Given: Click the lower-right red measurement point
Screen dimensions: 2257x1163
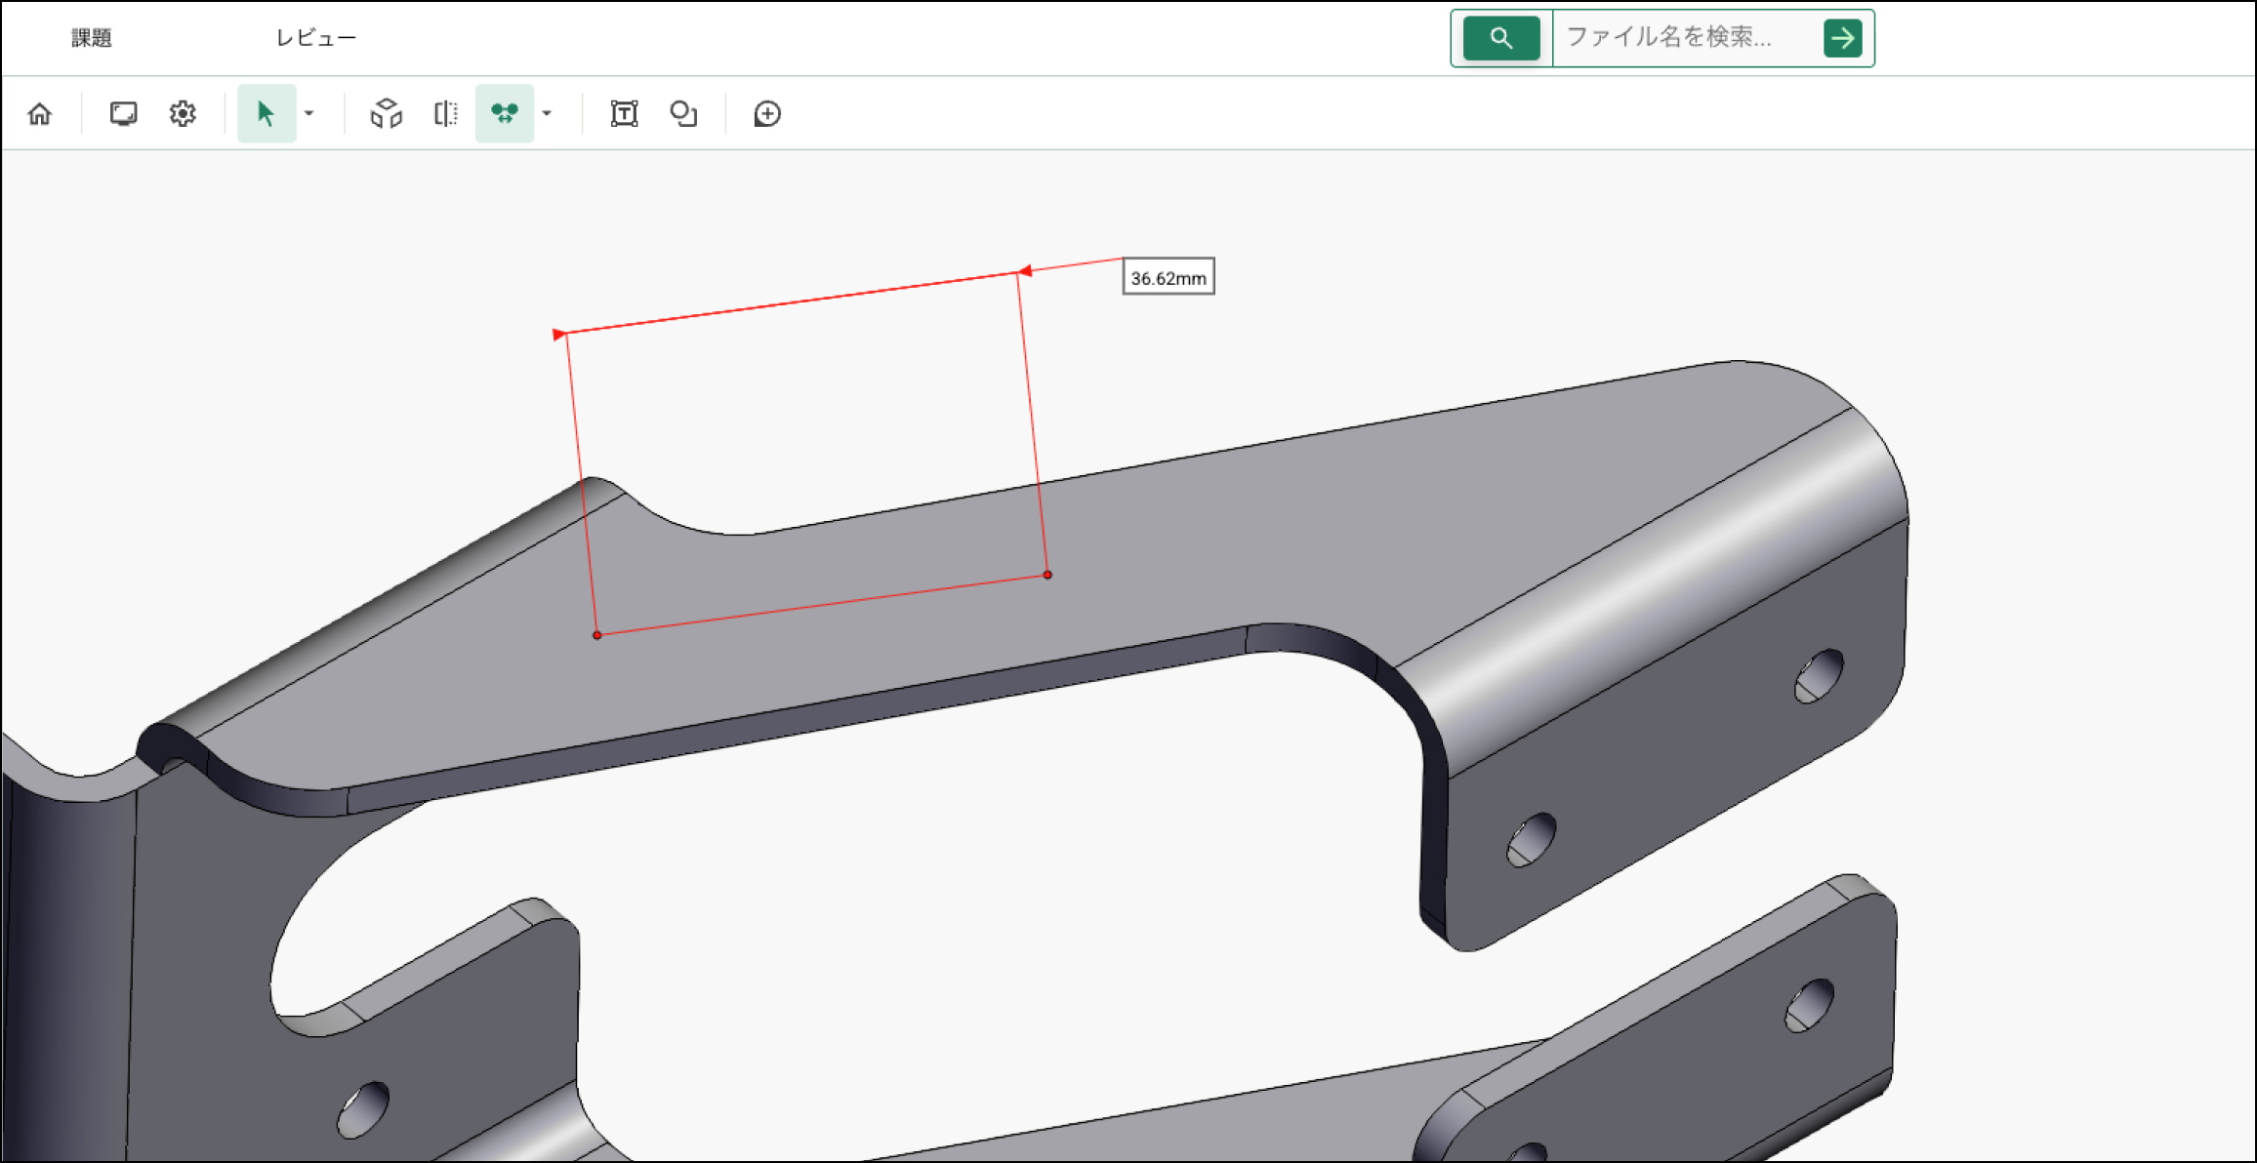Looking at the screenshot, I should pos(1047,575).
